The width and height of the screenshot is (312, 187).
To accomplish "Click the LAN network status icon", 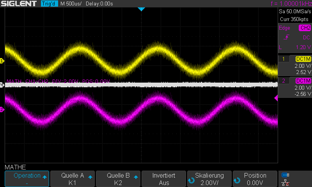I will pyautogui.click(x=285, y=182).
